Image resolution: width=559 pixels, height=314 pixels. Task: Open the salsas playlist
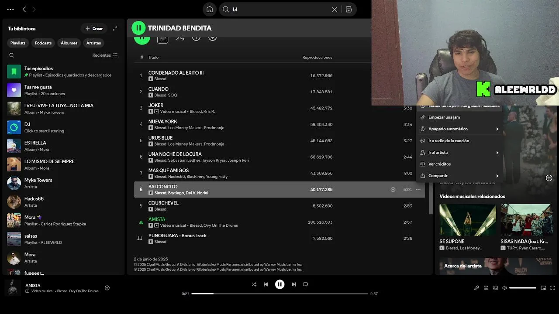63,239
